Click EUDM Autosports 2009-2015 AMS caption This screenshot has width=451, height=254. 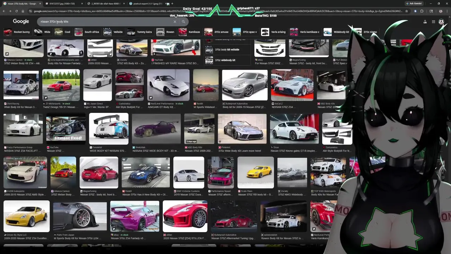[25, 193]
